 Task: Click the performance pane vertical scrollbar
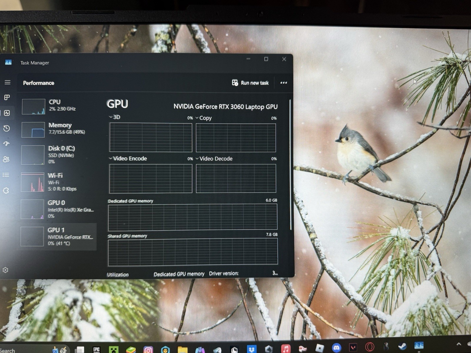[291, 165]
